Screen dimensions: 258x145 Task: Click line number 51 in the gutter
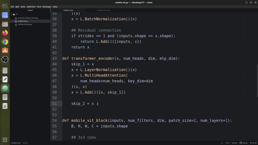click(54, 104)
